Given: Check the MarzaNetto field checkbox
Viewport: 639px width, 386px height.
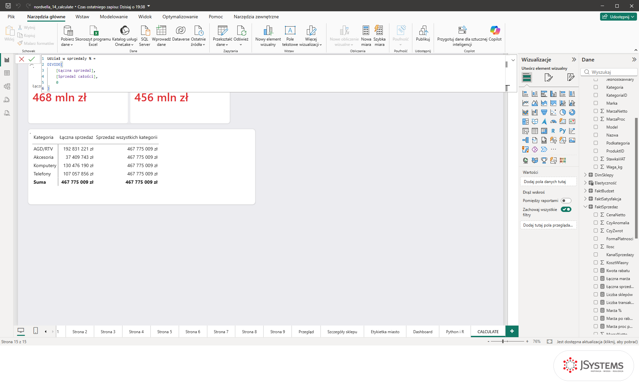Looking at the screenshot, I should click(x=596, y=111).
